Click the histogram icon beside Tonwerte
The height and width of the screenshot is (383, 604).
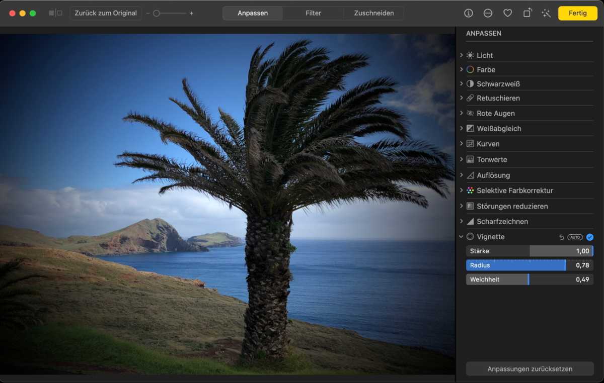click(470, 159)
